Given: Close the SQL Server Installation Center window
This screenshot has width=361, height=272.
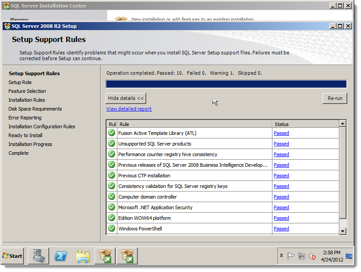Looking at the screenshot, I should [348, 6].
